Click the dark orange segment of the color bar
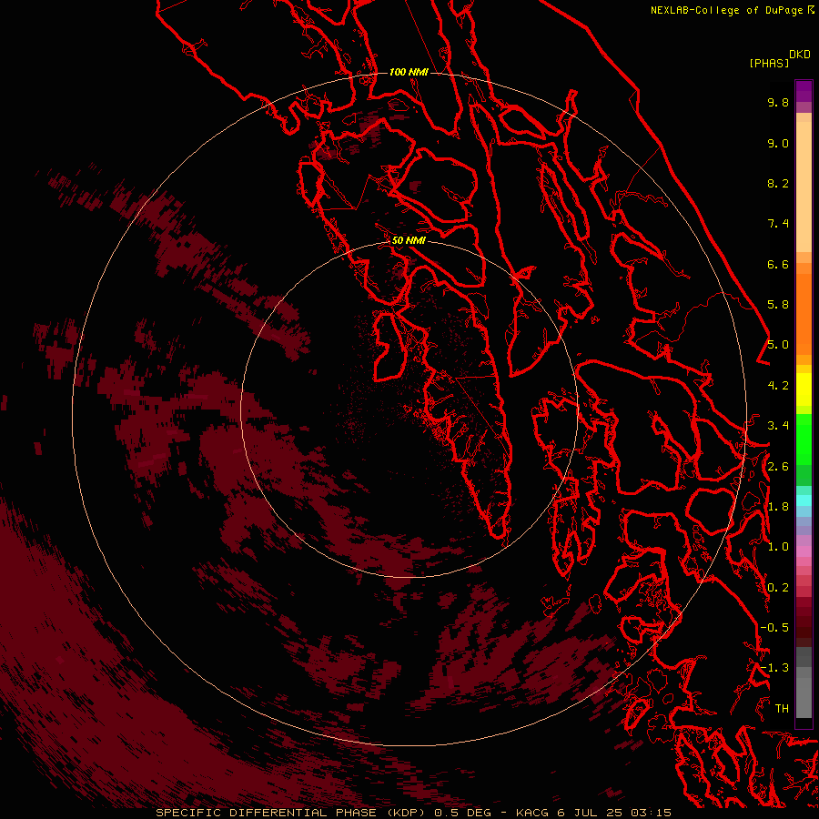Screen dimensions: 819x819 [804, 313]
